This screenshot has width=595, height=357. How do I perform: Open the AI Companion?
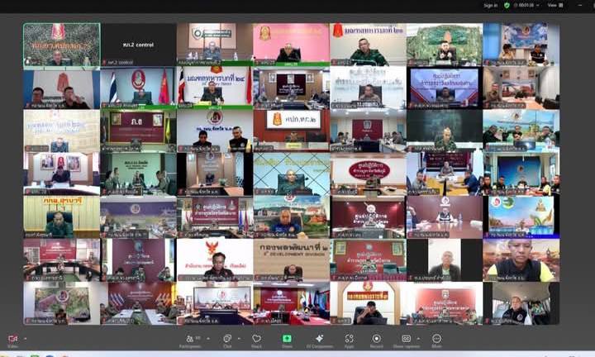(319, 339)
